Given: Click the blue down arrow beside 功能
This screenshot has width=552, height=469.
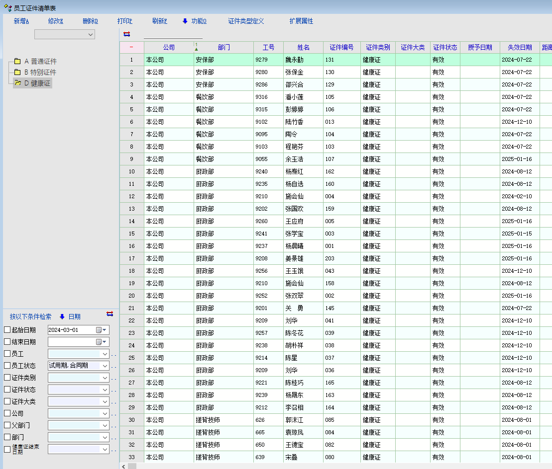Looking at the screenshot, I should [185, 21].
